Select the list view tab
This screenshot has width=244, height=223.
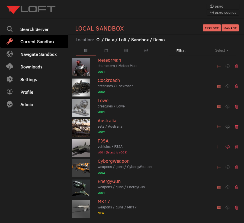86,50
